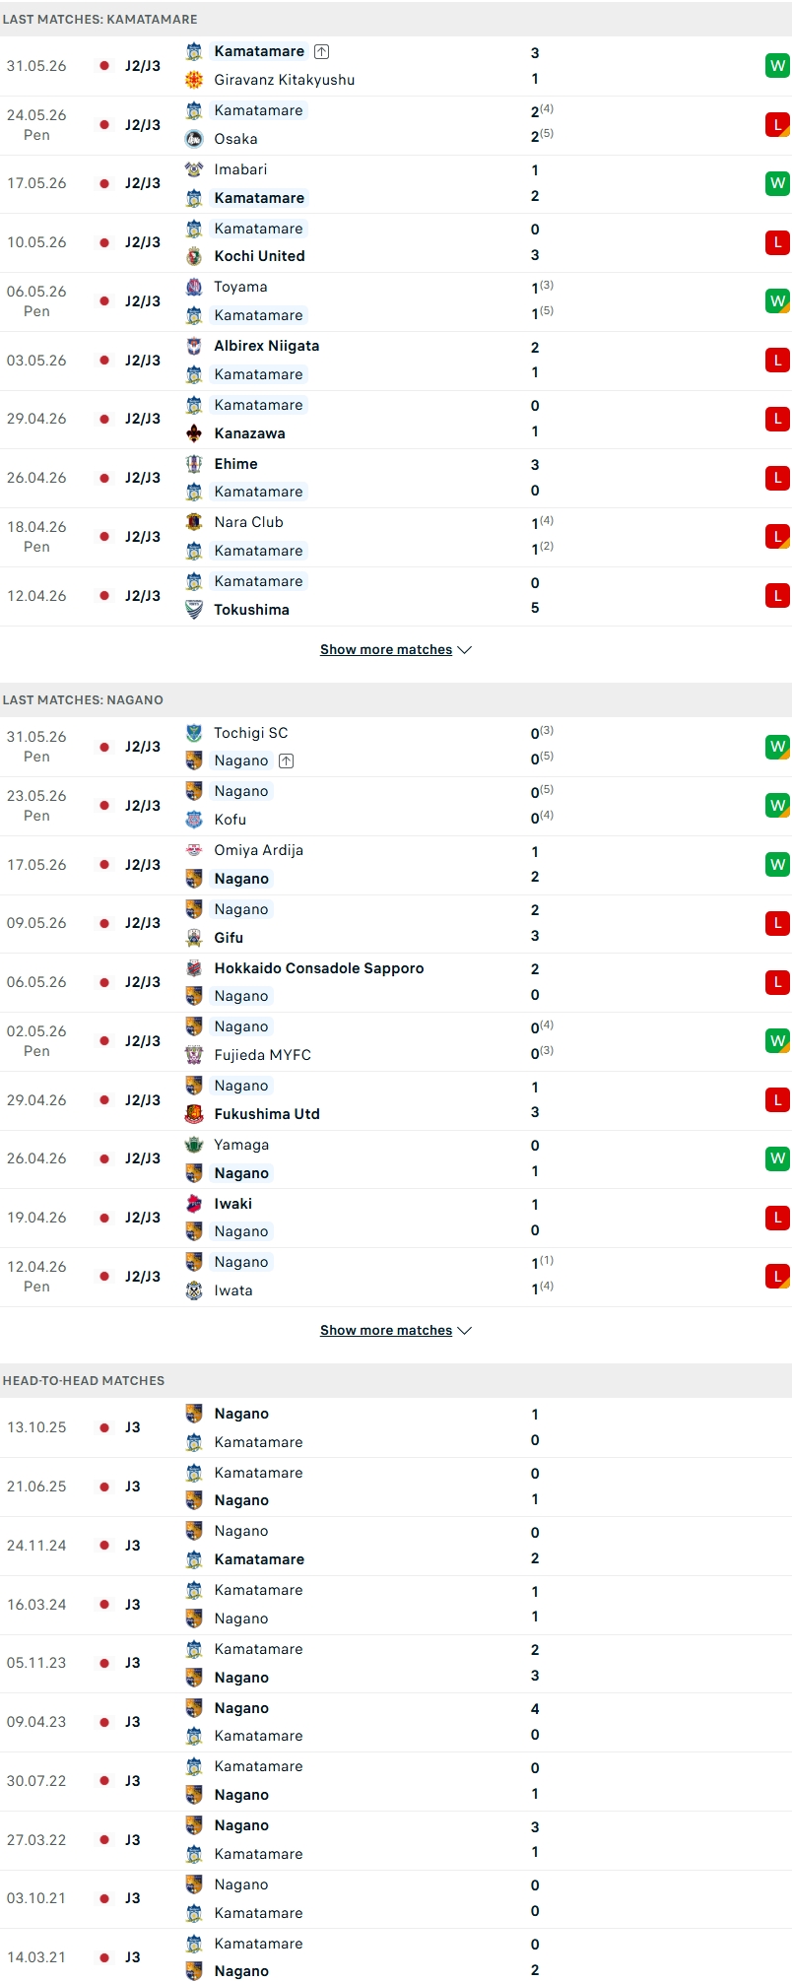Click the Giravanz Kitakyushu team crest
Image resolution: width=792 pixels, height=1982 pixels.
(194, 80)
